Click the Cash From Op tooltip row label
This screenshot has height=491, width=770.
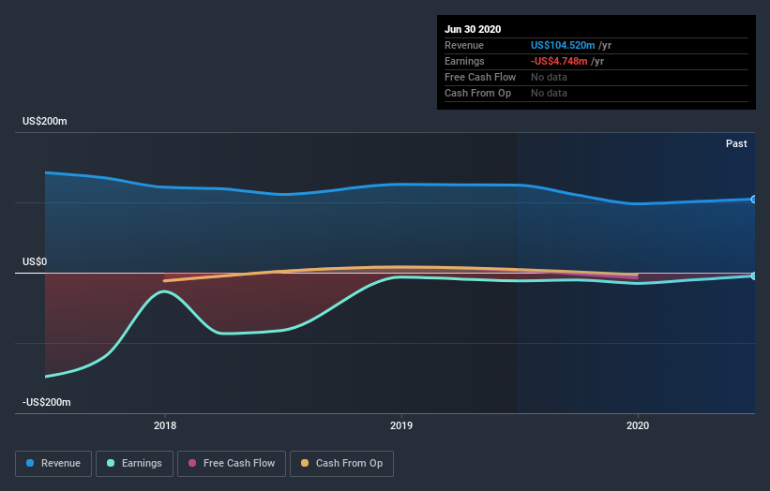477,93
